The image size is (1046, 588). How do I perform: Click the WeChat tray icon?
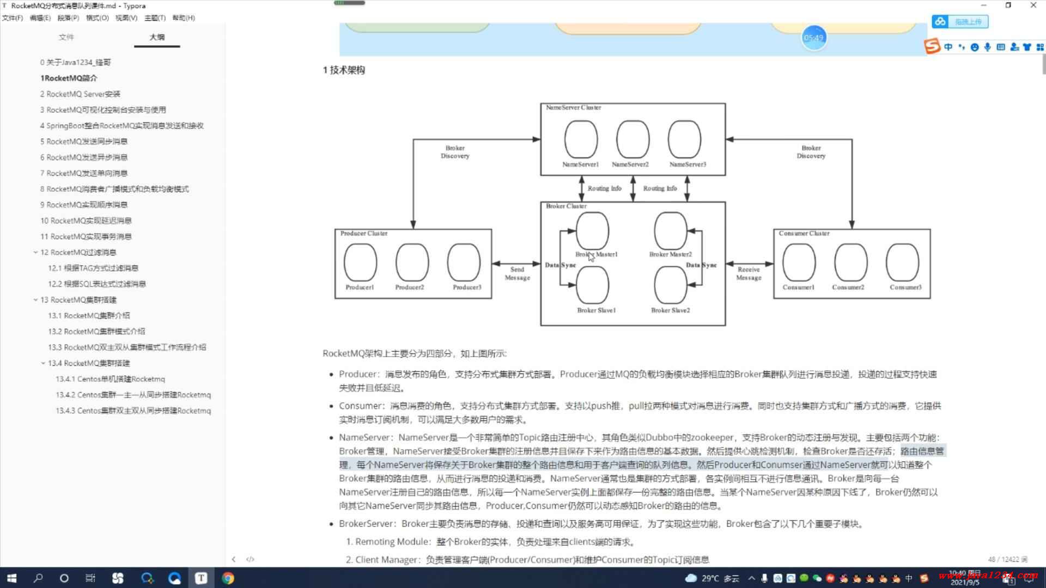[x=817, y=578]
